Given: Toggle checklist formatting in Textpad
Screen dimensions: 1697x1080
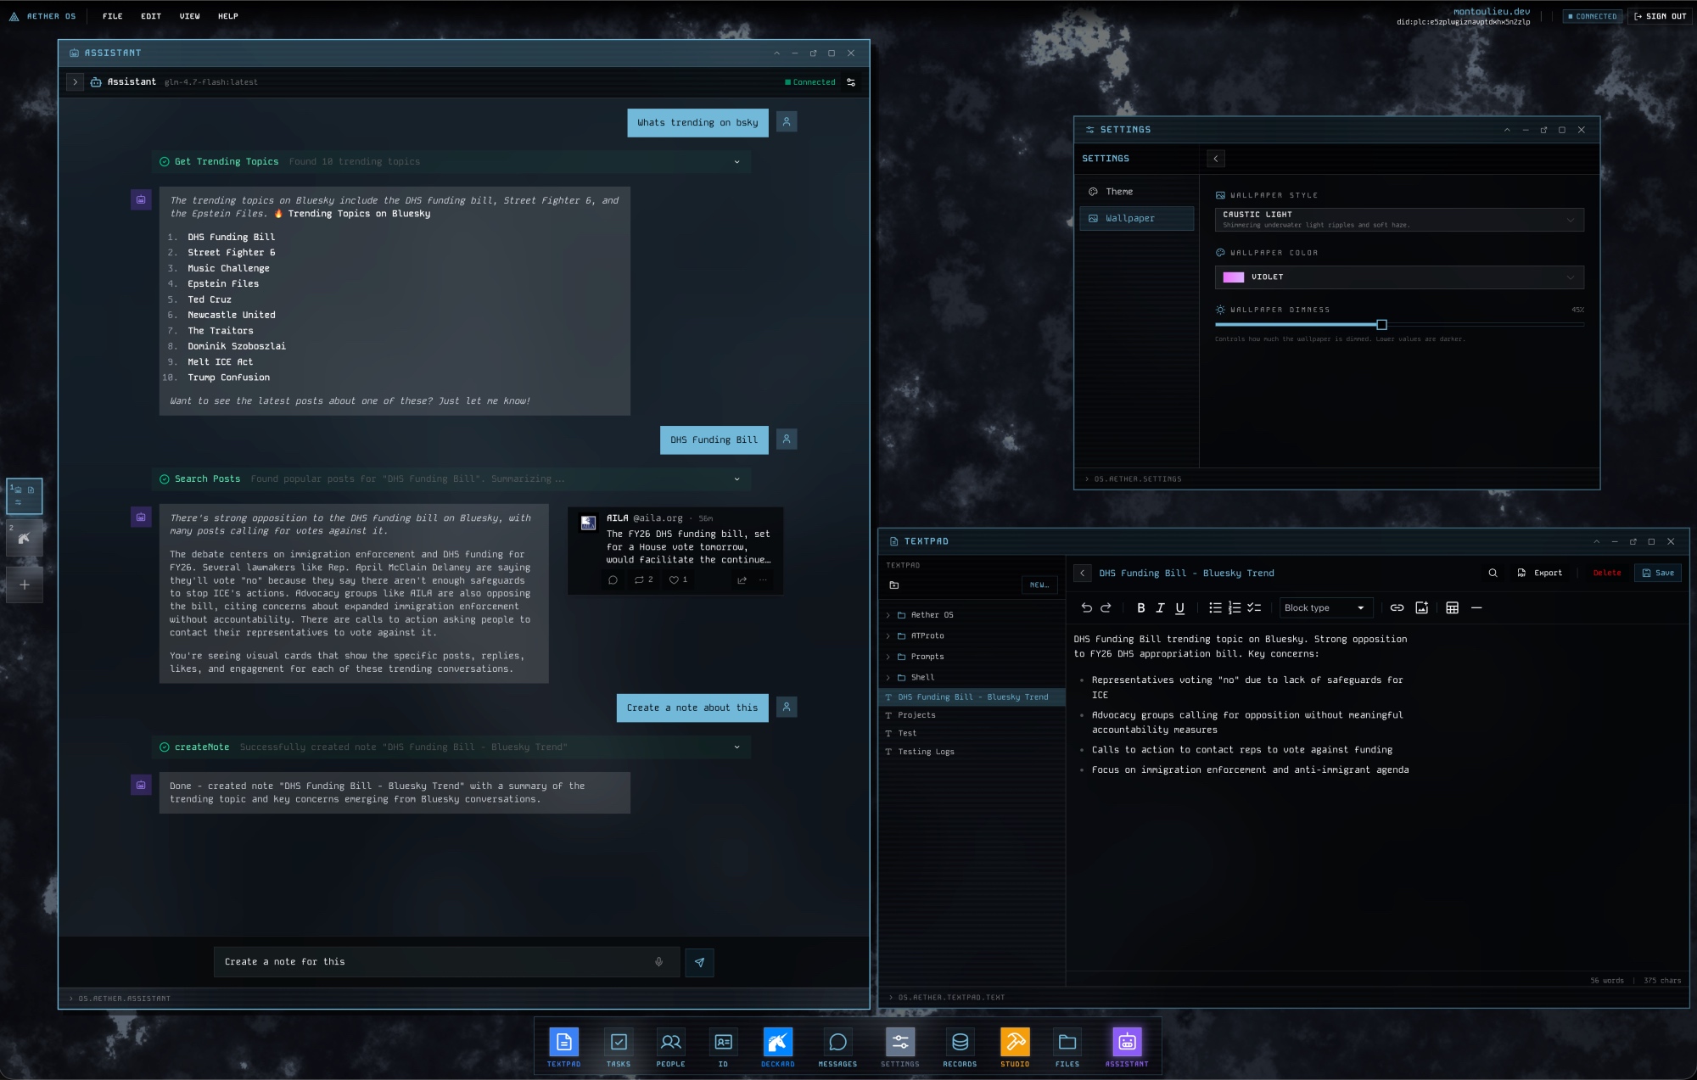Looking at the screenshot, I should pyautogui.click(x=1254, y=607).
